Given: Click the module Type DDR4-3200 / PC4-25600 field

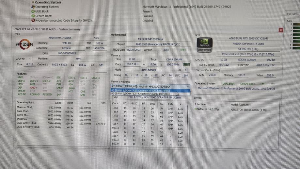Looking at the screenshot, I should click(x=155, y=97).
